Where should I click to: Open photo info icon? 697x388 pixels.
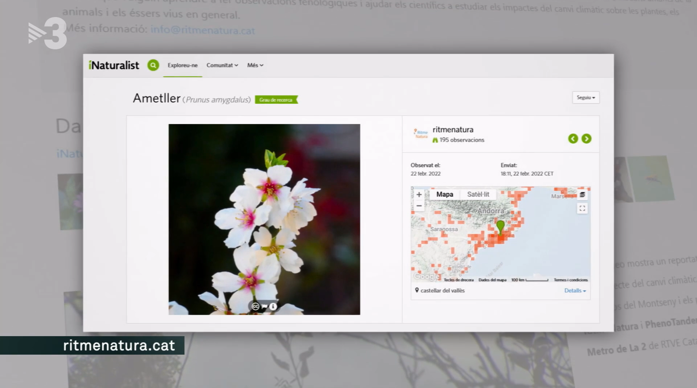273,306
